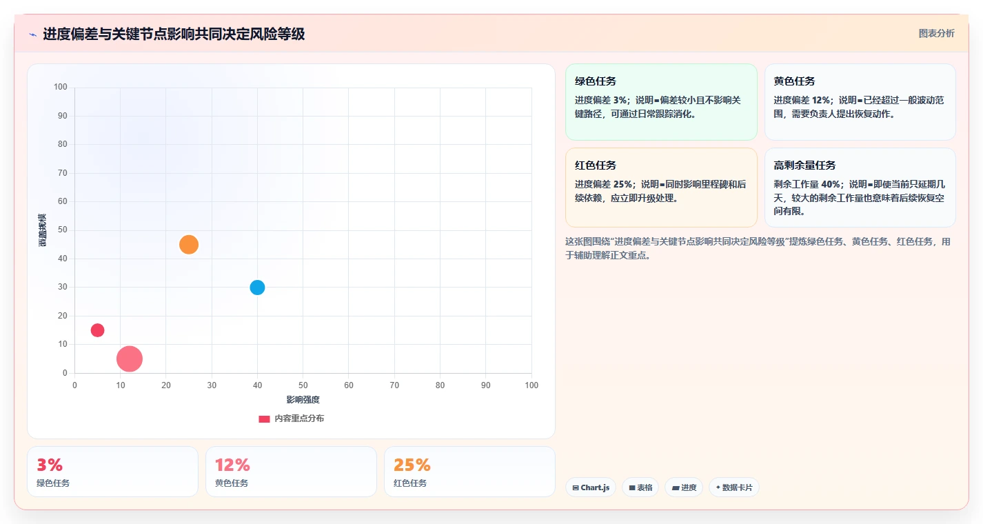Click the vertical y-axis title
This screenshot has height=524, width=983.
42,230
